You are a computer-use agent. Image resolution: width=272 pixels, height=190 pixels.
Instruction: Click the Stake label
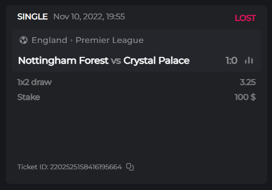tap(28, 97)
